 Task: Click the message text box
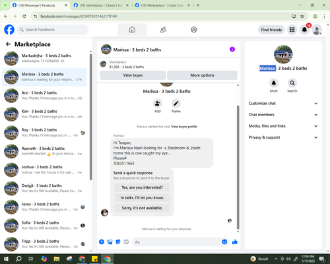point(177,242)
